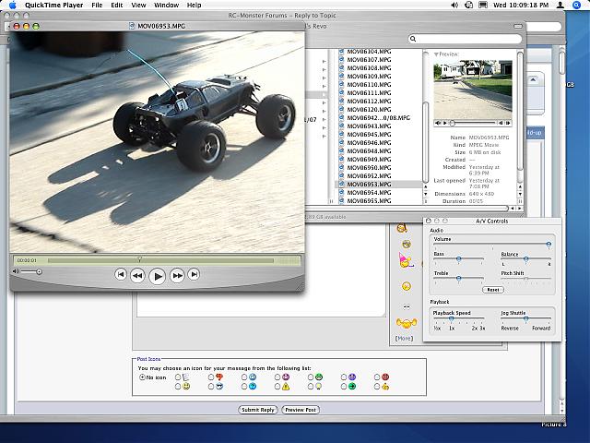Viewport: 590px width, 443px height.
Task: Click the Submit Reply button
Action: [x=257, y=409]
